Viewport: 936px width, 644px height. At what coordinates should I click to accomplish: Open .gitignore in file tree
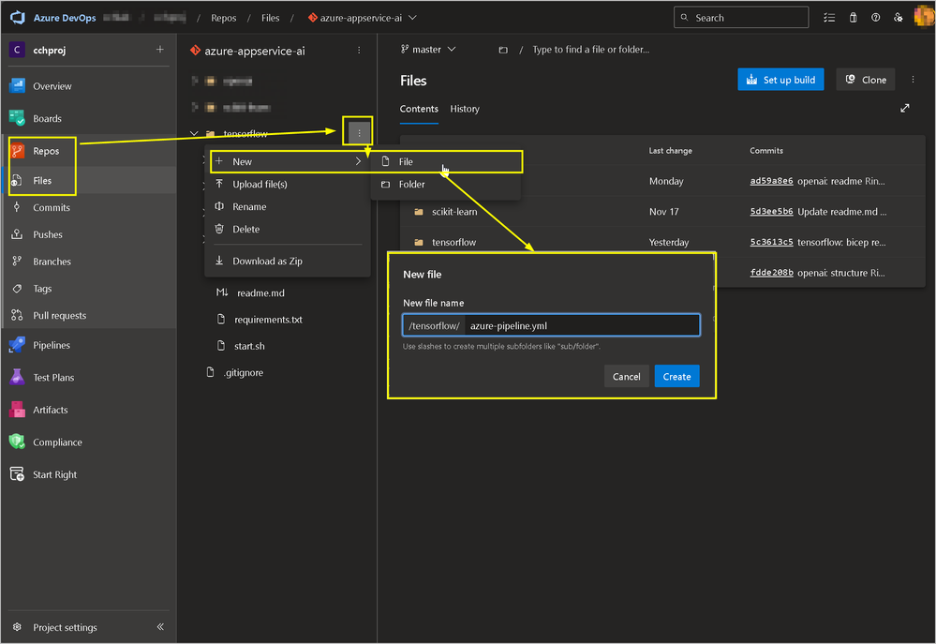[243, 372]
